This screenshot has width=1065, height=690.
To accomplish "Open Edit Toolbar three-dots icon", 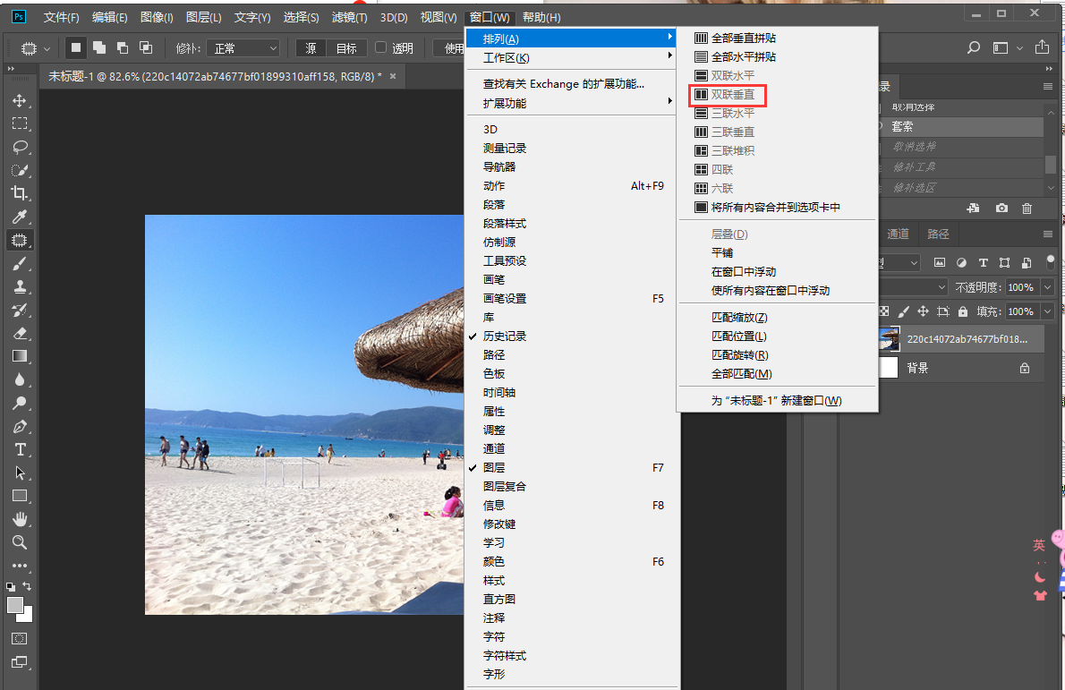I will point(20,565).
